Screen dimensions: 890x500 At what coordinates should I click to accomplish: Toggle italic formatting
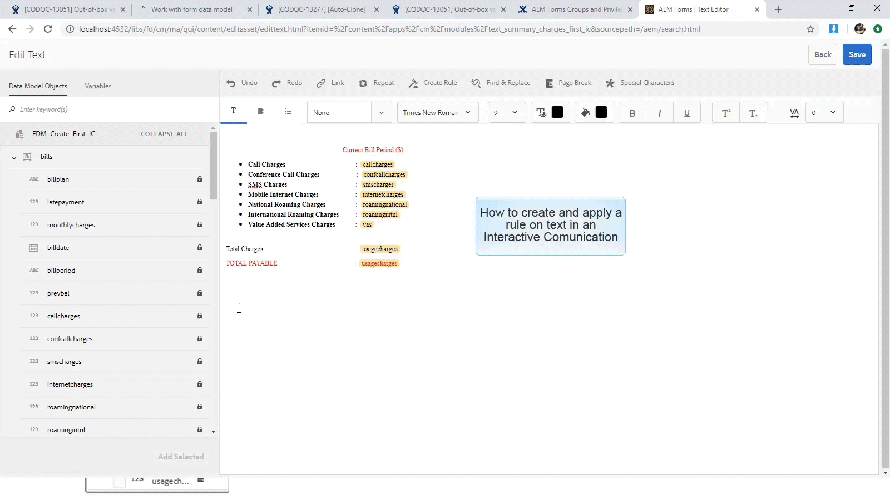(x=660, y=113)
